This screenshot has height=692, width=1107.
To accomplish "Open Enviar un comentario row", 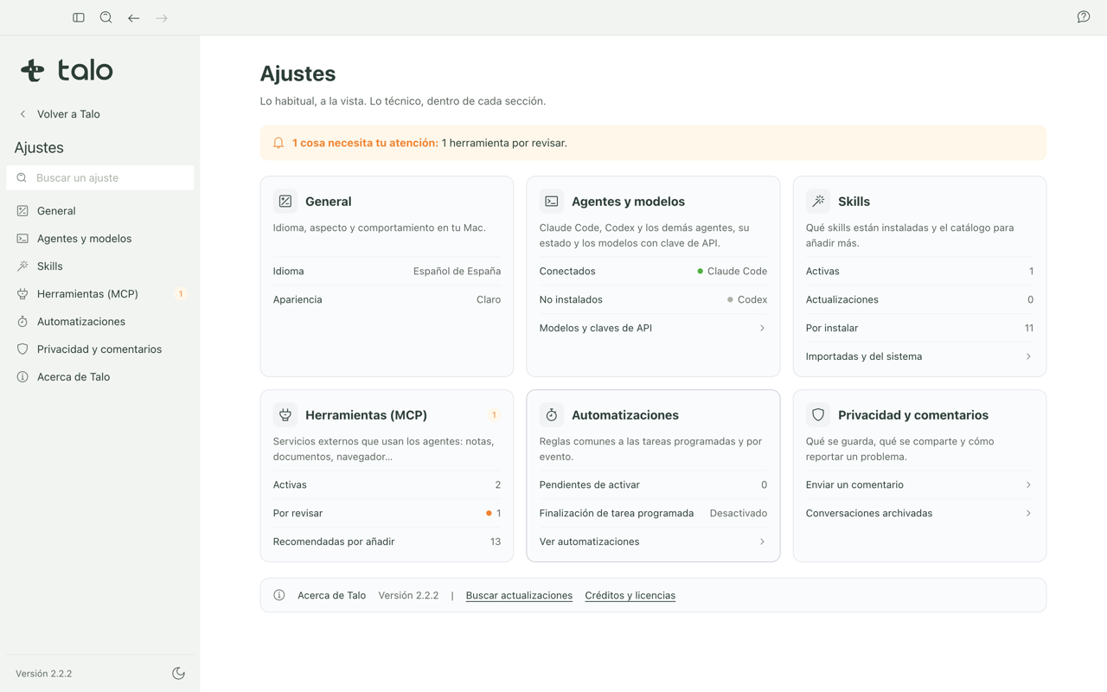I will [x=919, y=484].
